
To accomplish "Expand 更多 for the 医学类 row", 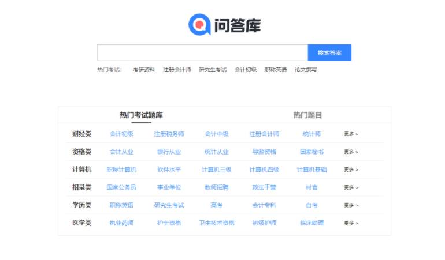I will [351, 223].
